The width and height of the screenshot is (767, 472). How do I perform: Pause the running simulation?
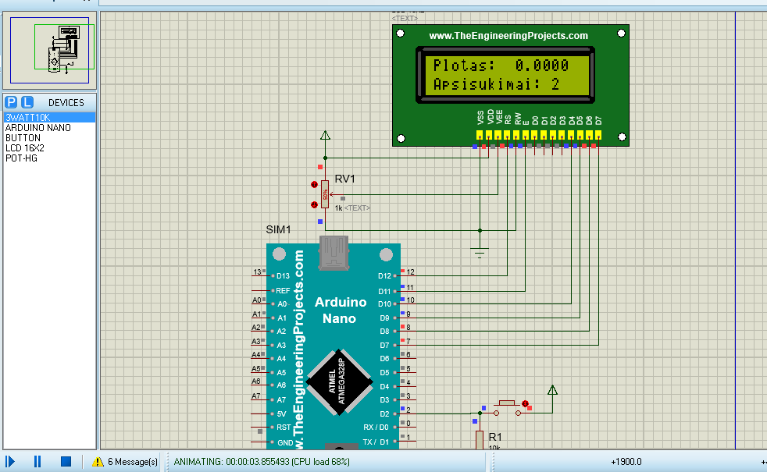point(37,462)
